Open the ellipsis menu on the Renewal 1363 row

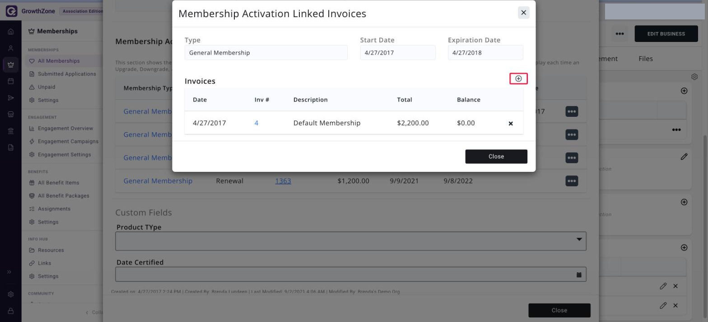point(572,181)
